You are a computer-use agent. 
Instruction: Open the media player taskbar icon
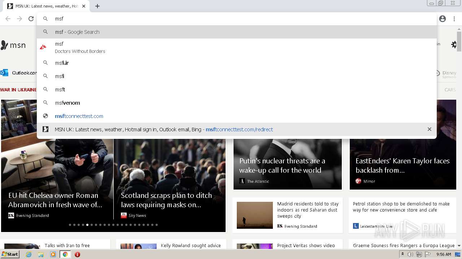tap(53, 254)
